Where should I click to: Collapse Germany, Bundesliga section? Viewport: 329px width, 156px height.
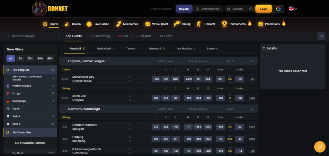252,109
